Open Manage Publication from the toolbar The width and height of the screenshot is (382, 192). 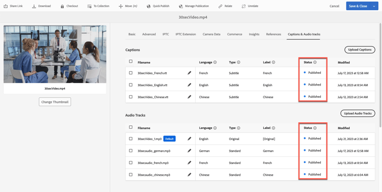tap(194, 6)
